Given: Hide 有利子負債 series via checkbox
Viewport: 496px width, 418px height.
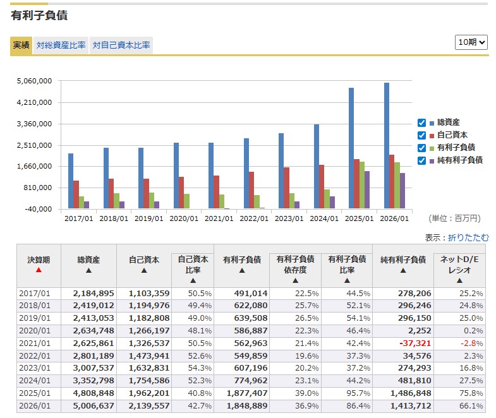Looking at the screenshot, I should point(421,148).
